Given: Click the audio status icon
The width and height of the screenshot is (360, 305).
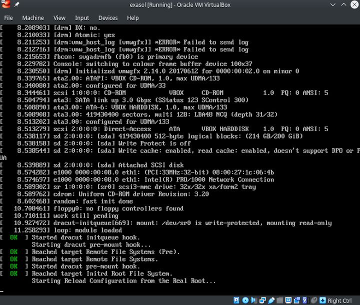Looking at the screenshot, I should 254,300.
